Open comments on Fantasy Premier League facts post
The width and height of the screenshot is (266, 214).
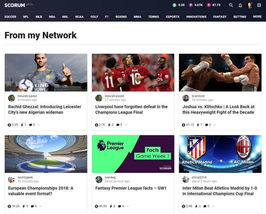point(120,206)
